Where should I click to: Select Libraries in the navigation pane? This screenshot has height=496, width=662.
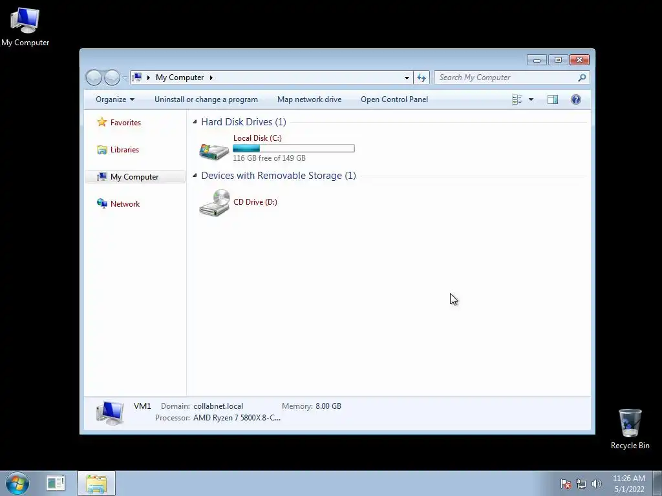pyautogui.click(x=125, y=150)
